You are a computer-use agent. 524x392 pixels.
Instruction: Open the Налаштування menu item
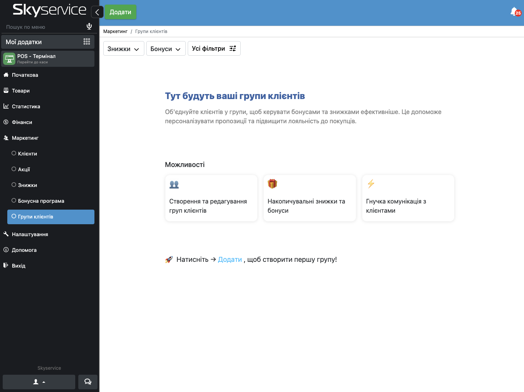coord(30,234)
